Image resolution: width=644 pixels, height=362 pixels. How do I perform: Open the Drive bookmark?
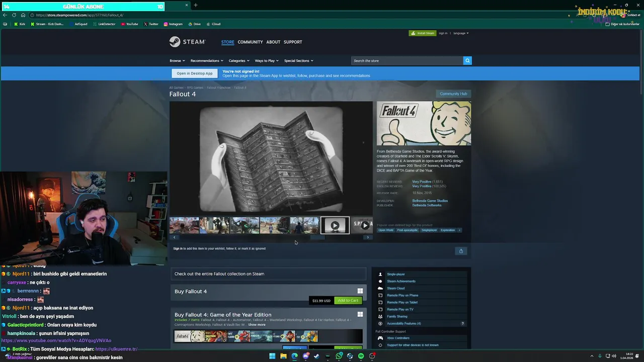point(195,24)
